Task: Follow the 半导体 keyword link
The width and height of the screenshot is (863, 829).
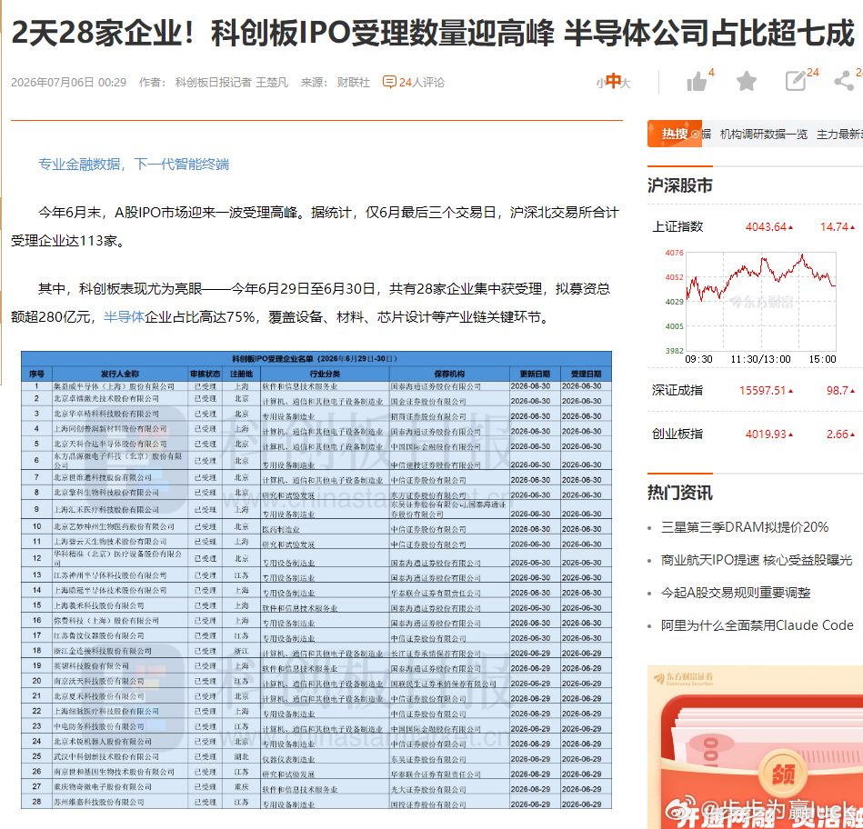Action: (x=124, y=317)
